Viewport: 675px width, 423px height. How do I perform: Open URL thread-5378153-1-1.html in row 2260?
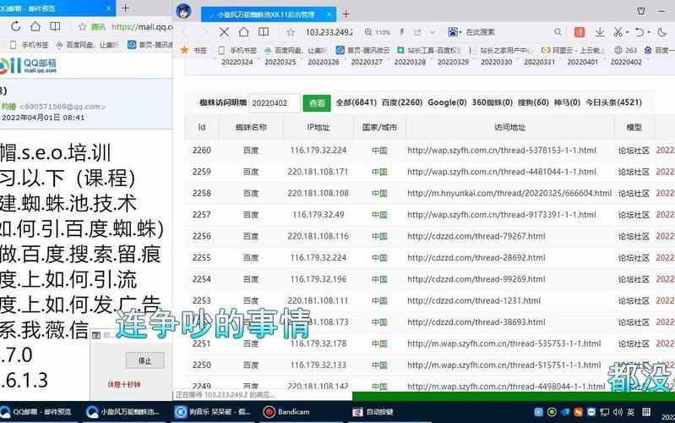click(x=502, y=151)
